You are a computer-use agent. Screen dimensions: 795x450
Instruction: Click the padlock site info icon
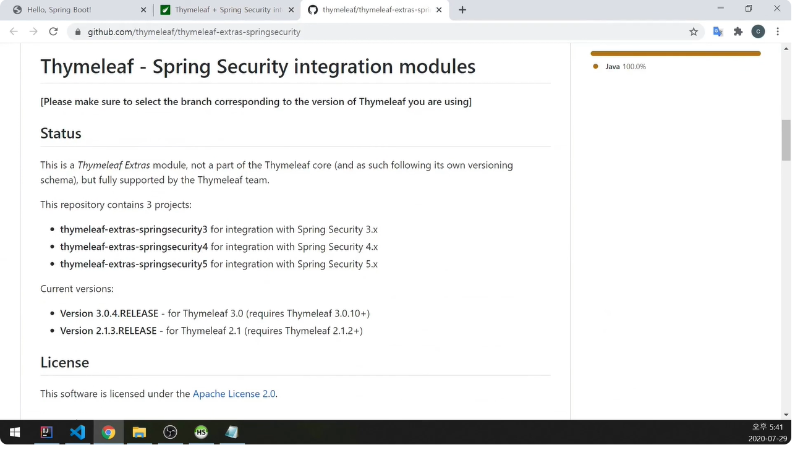pos(78,32)
